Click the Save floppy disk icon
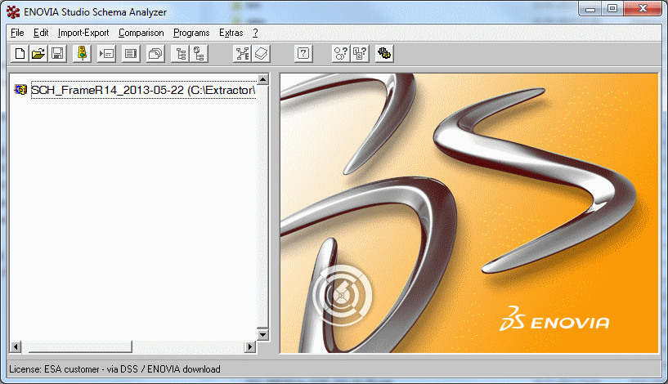This screenshot has height=384, width=668. pyautogui.click(x=57, y=54)
